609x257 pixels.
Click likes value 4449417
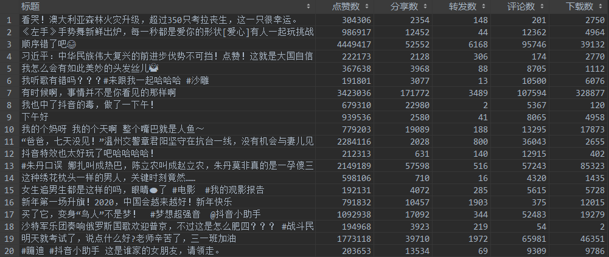pos(354,44)
